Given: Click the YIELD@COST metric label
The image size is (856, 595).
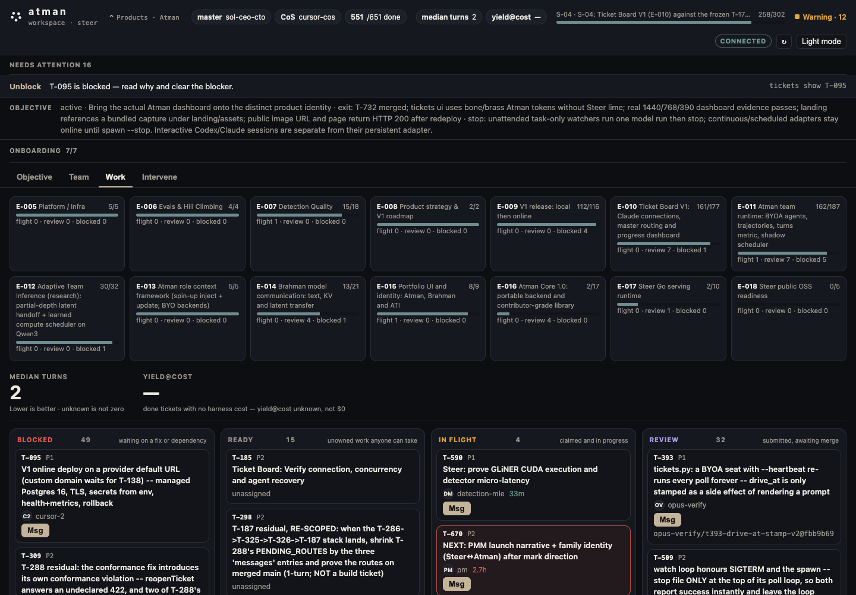Looking at the screenshot, I should (168, 377).
